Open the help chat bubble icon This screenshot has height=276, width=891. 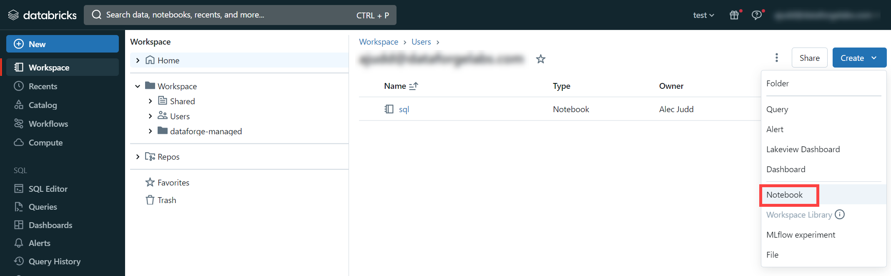pyautogui.click(x=756, y=15)
